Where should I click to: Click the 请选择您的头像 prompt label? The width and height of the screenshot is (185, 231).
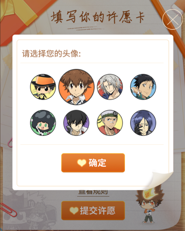pyautogui.click(x=52, y=53)
